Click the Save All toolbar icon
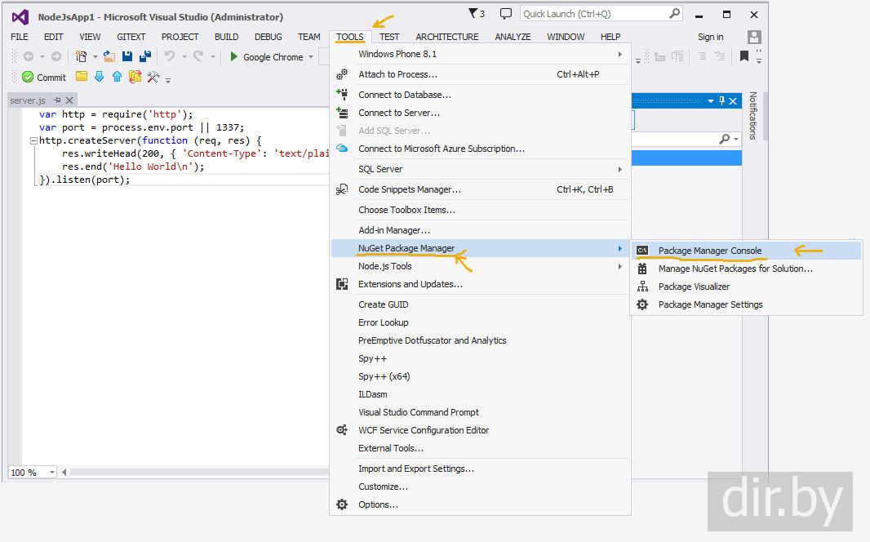The image size is (870, 542). 144,56
